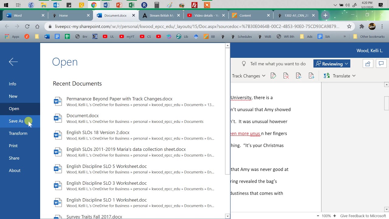Image resolution: width=389 pixels, height=219 pixels.
Task: Open the Other bookmarks folder
Action: pos(369,36)
